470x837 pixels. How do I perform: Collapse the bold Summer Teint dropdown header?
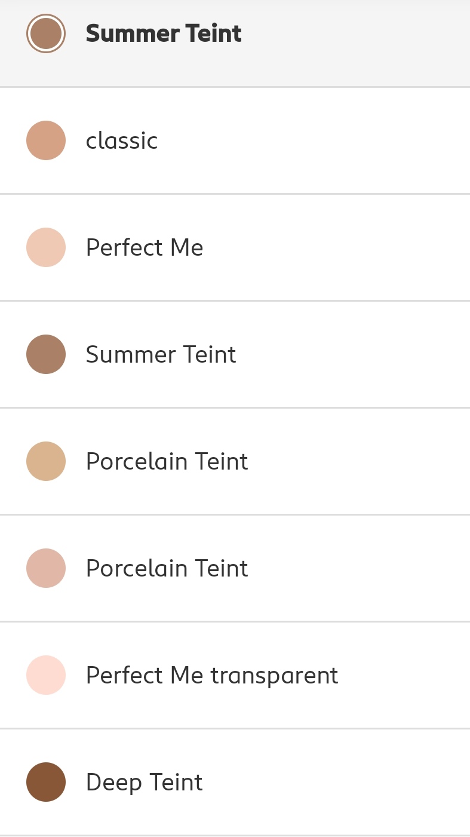[x=164, y=33]
